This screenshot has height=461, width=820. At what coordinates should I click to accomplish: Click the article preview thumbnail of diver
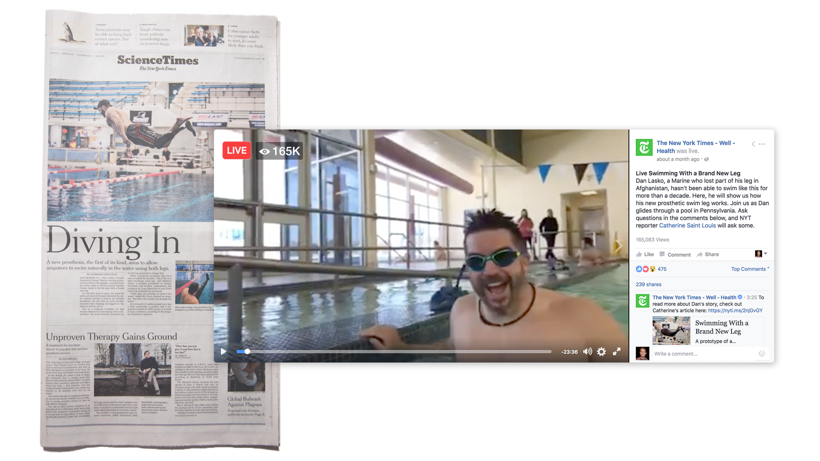point(671,331)
